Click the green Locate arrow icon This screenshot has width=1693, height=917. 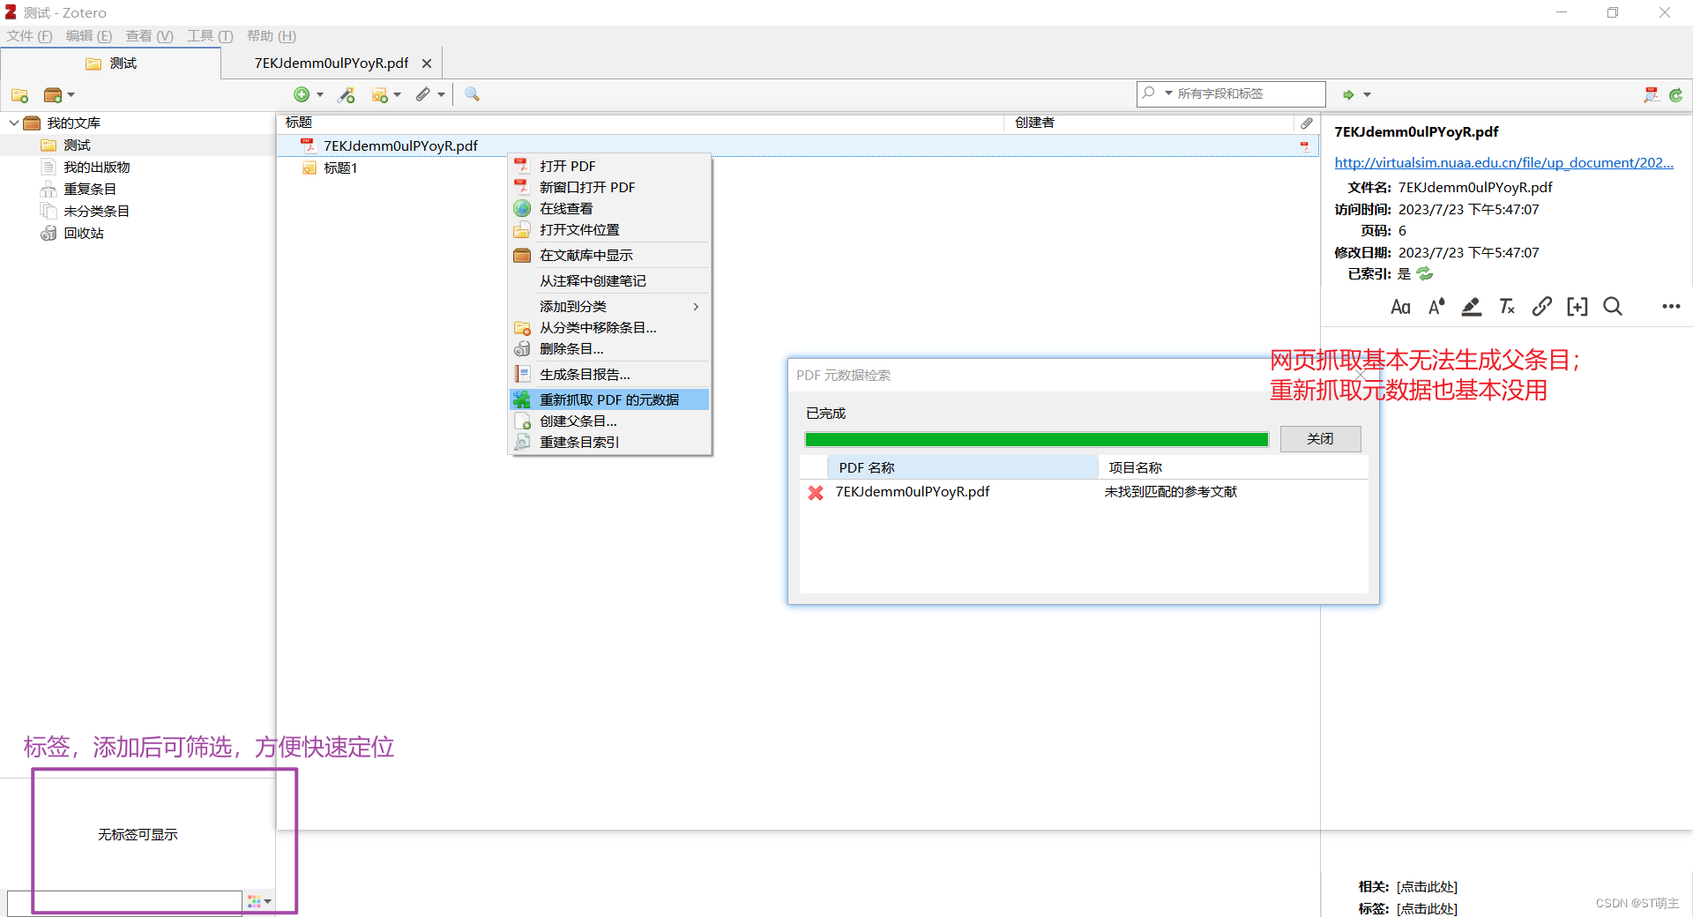(1348, 94)
